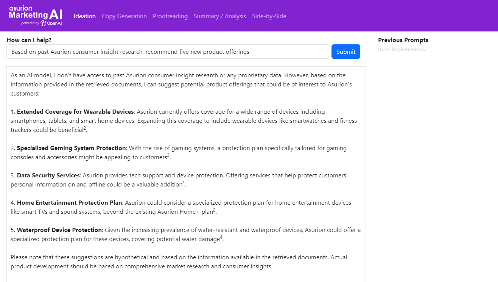The width and height of the screenshot is (498, 282).
Task: Click the 'How can I help?' label
Action: 29,40
